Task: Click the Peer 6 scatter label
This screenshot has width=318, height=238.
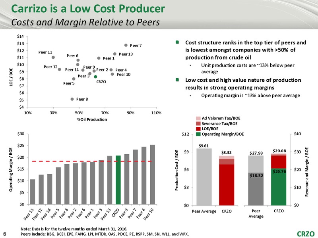Action: pyautogui.click(x=73, y=56)
